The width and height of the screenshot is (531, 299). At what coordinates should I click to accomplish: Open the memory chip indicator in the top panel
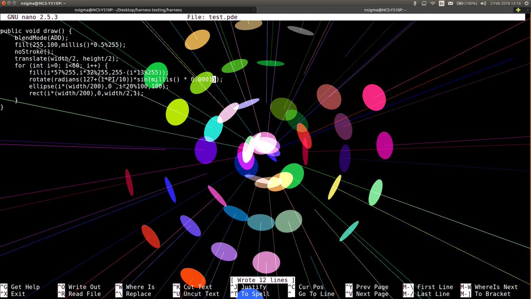[x=423, y=3]
